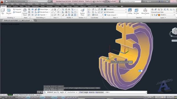Image resolution: width=177 pixels, height=99 pixels.
Task: Select the Presspull tool
Action: coord(17,12)
